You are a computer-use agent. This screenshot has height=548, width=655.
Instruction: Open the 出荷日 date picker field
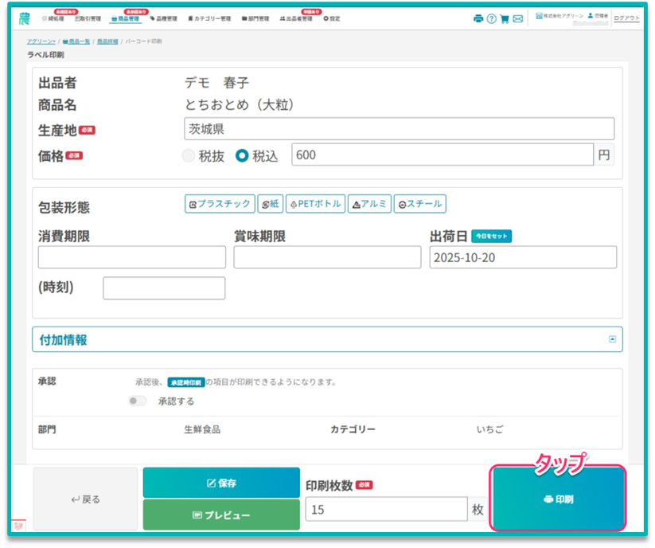523,257
